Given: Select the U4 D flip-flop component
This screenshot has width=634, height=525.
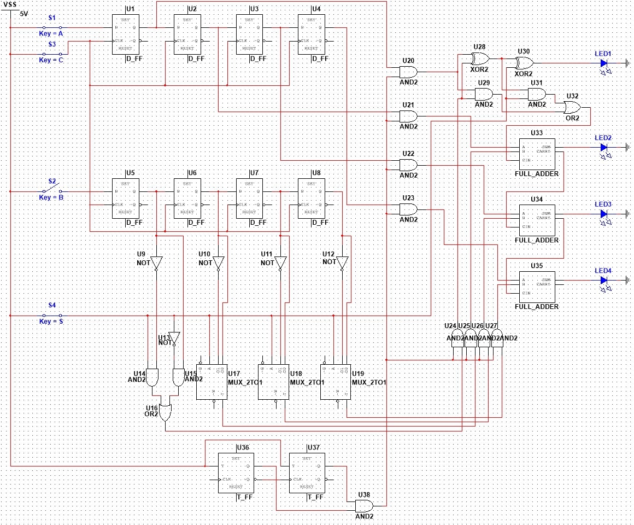Looking at the screenshot, I should 312,35.
